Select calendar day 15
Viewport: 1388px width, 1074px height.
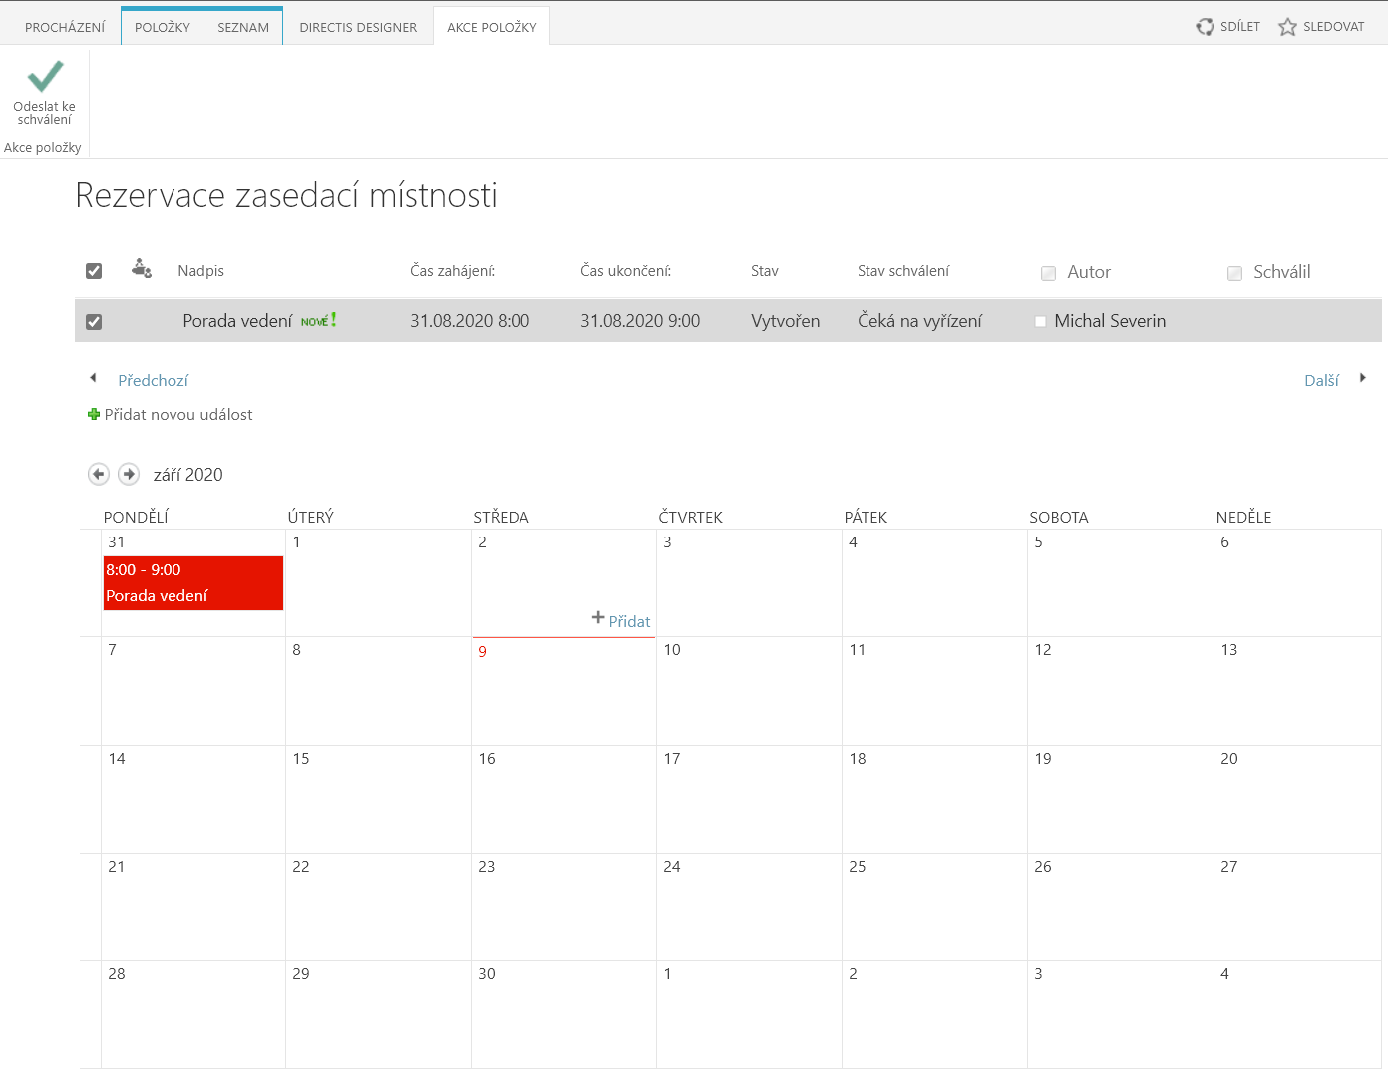(x=301, y=759)
